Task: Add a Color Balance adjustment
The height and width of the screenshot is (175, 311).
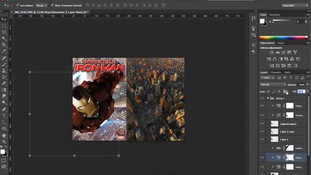Action: (275, 59)
